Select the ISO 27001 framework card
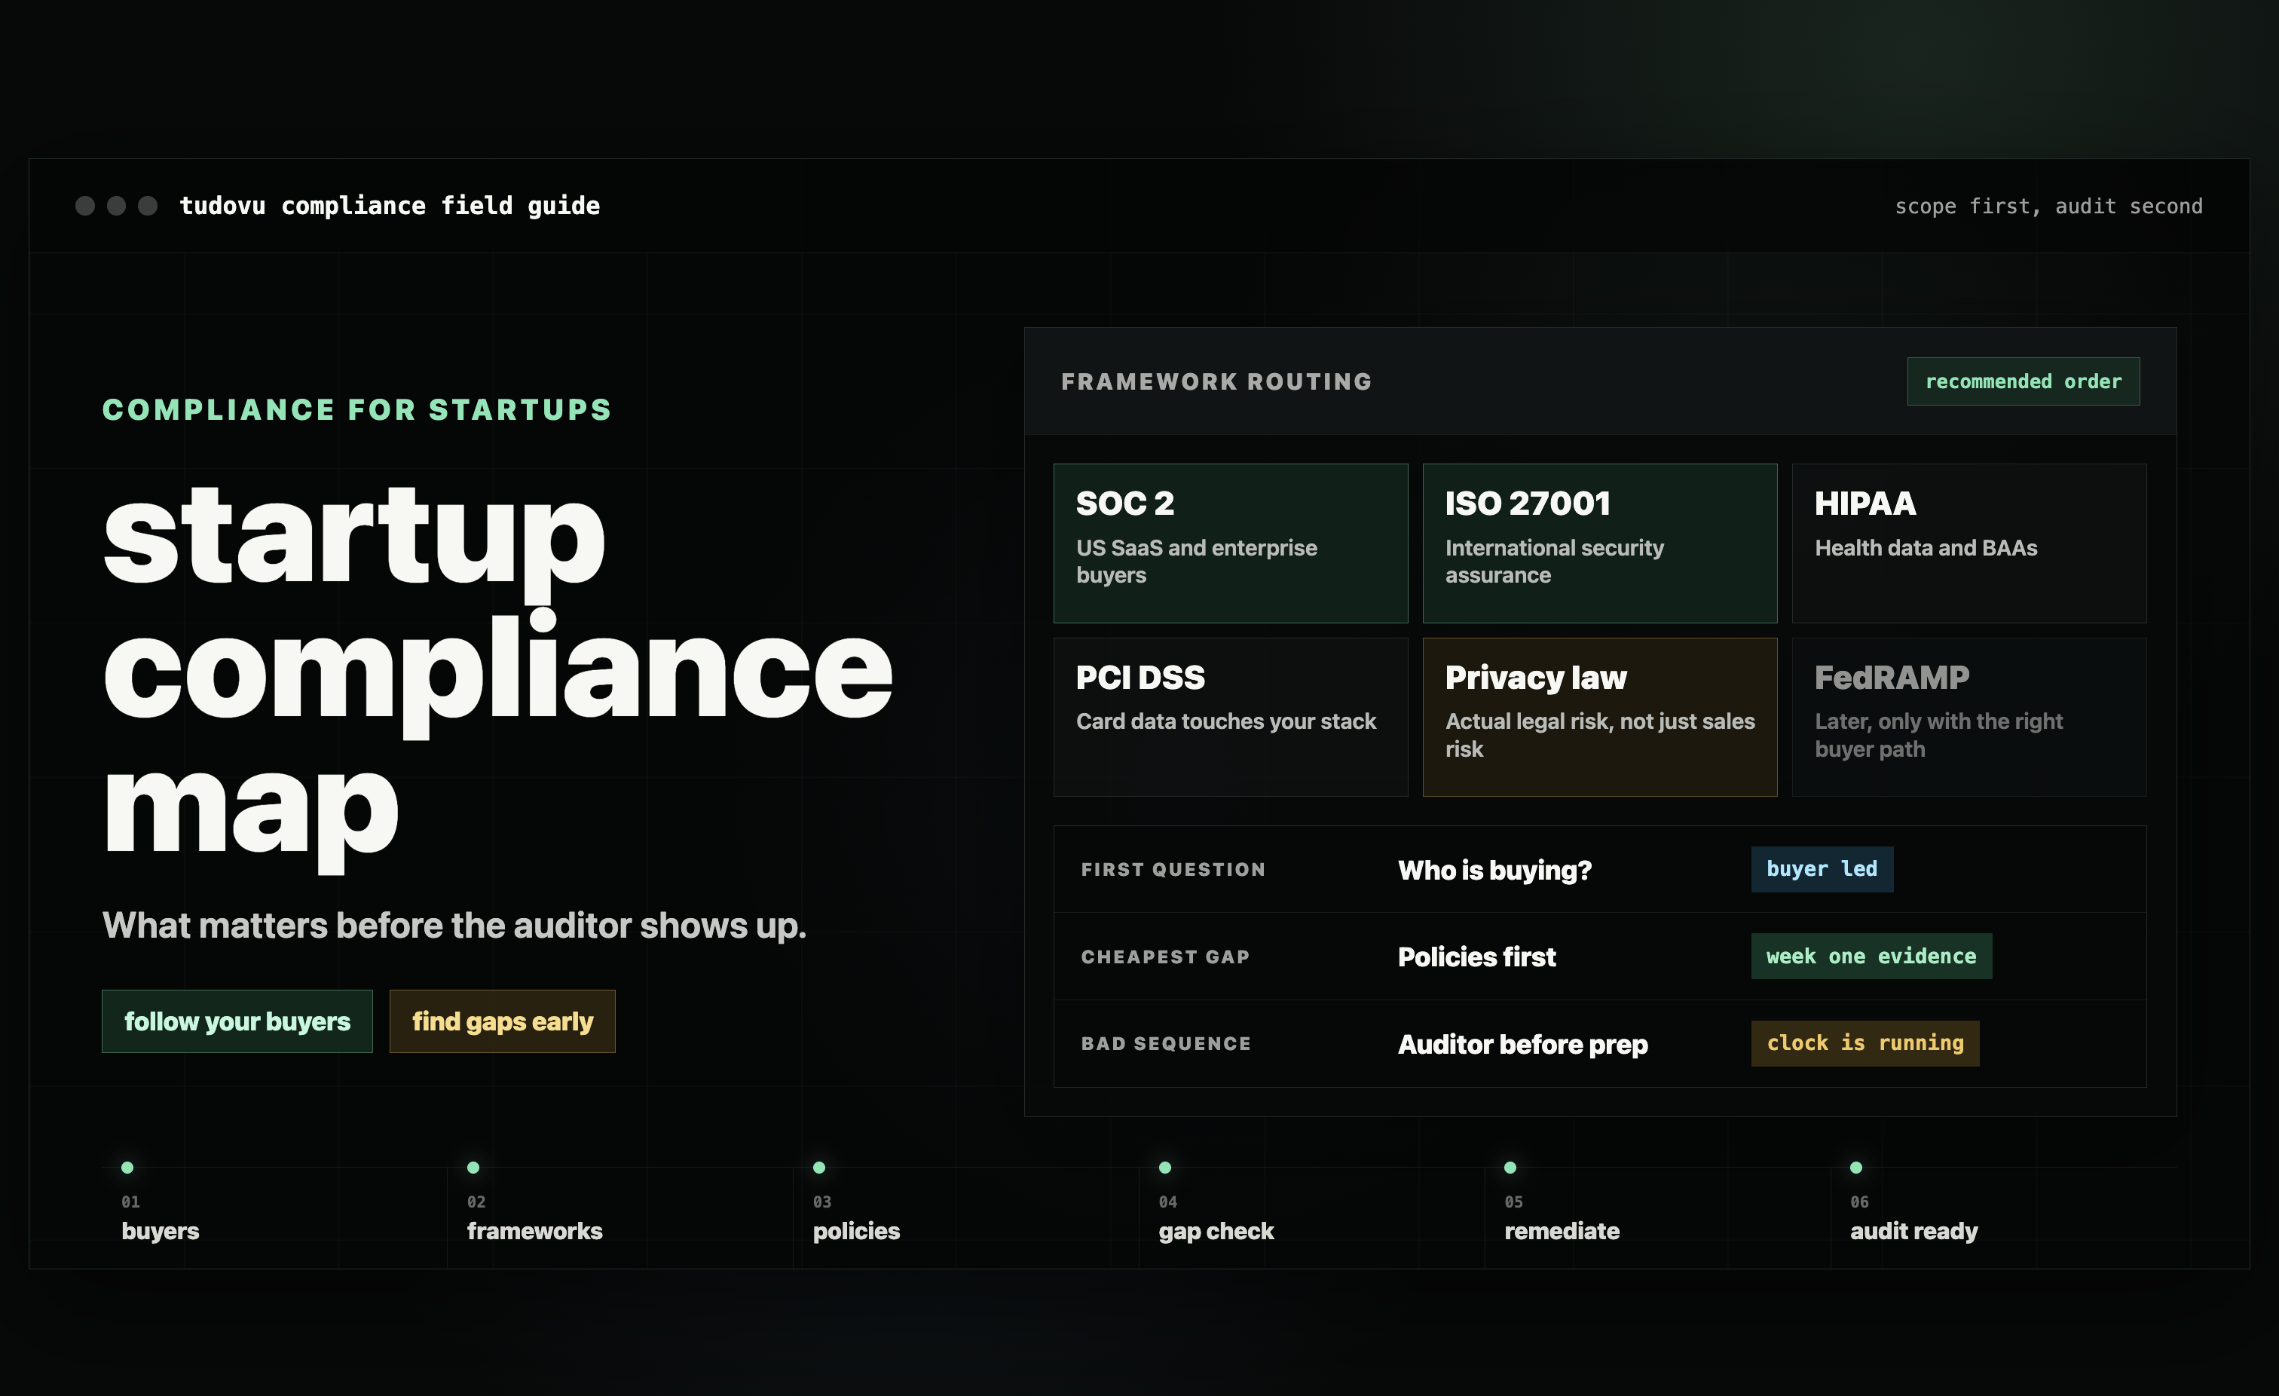The image size is (2279, 1396). (1599, 543)
